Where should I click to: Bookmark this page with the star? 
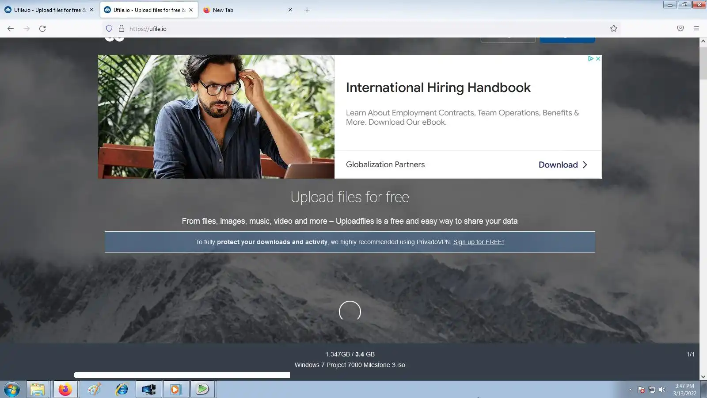point(614,29)
